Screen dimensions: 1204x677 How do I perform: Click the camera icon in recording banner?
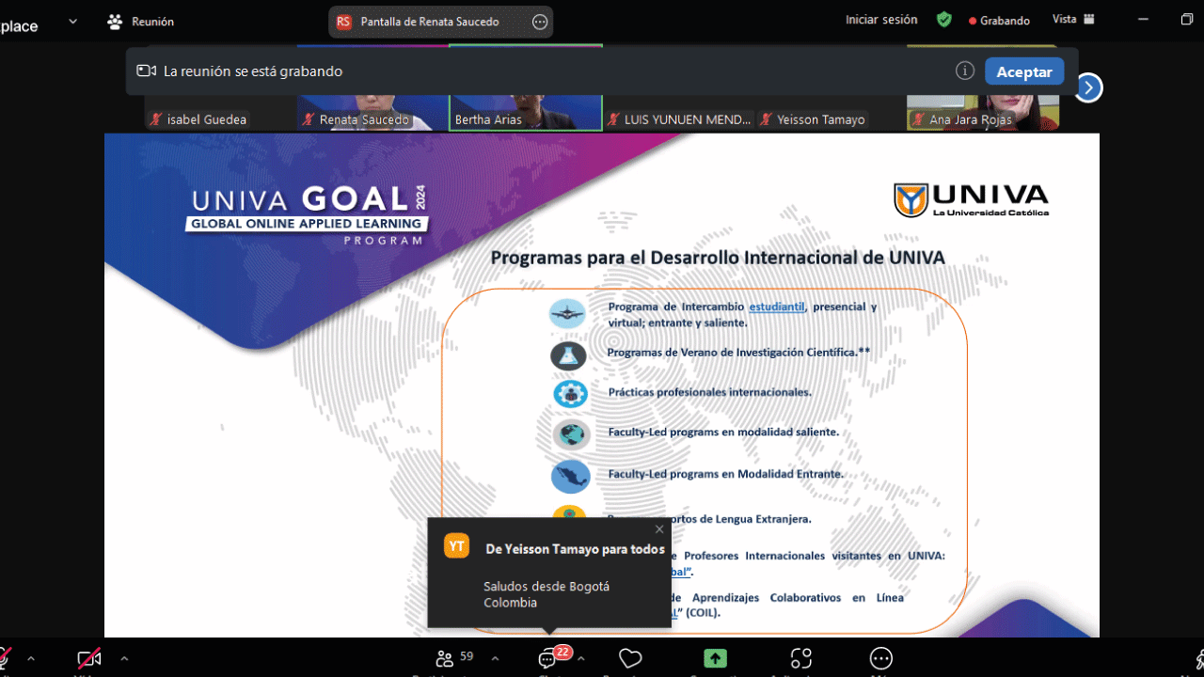[x=146, y=71]
